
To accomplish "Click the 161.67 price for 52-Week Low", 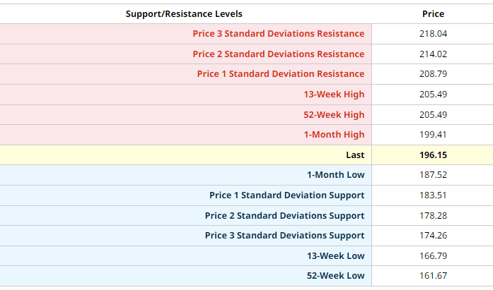I will [x=433, y=276].
